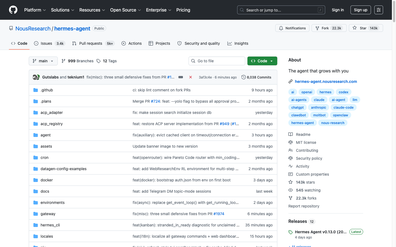Click the Star button
Screen dimensions: 396x247
point(366,28)
